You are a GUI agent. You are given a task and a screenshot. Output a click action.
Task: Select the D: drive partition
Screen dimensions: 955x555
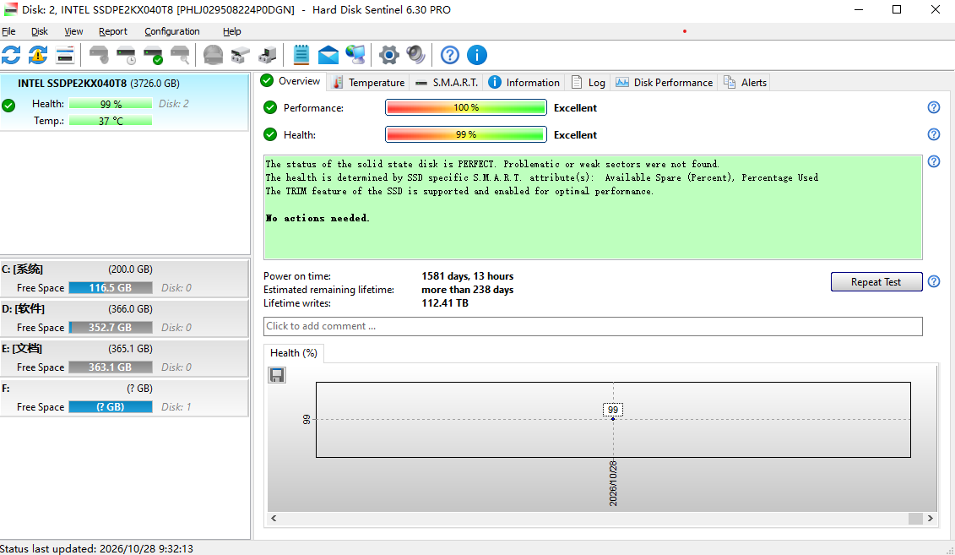(x=124, y=318)
